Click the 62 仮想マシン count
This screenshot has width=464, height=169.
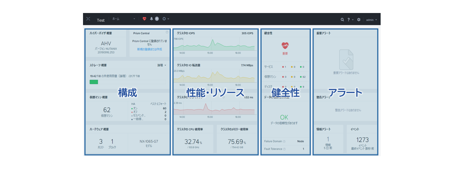tap(107, 110)
